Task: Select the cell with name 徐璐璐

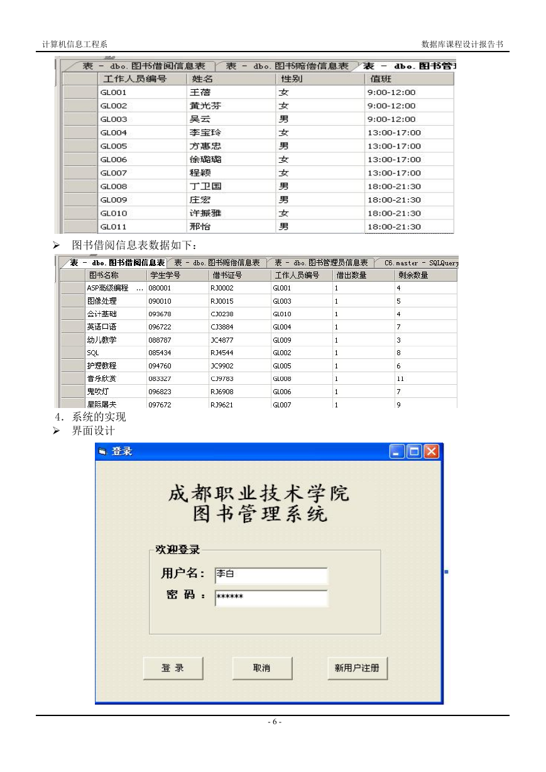Action: (x=231, y=160)
